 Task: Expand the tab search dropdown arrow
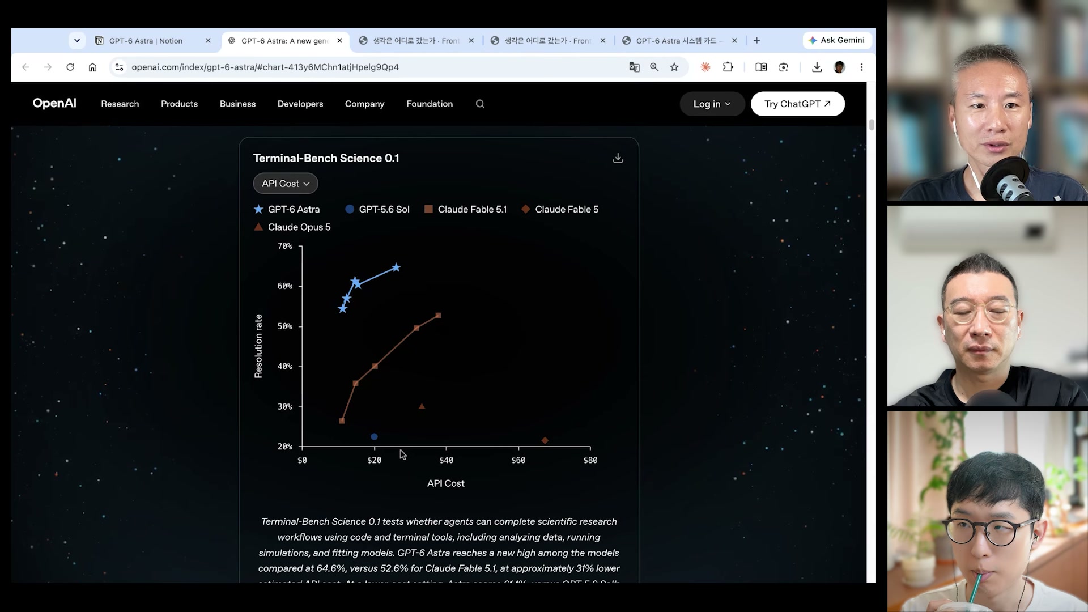76,41
